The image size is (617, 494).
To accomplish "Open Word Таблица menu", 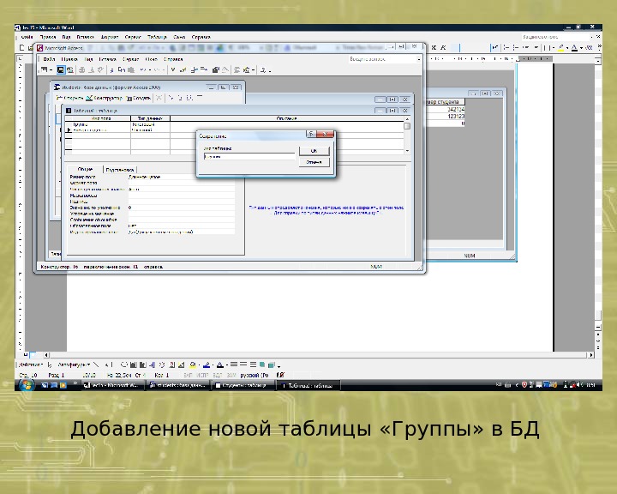I will pyautogui.click(x=157, y=37).
